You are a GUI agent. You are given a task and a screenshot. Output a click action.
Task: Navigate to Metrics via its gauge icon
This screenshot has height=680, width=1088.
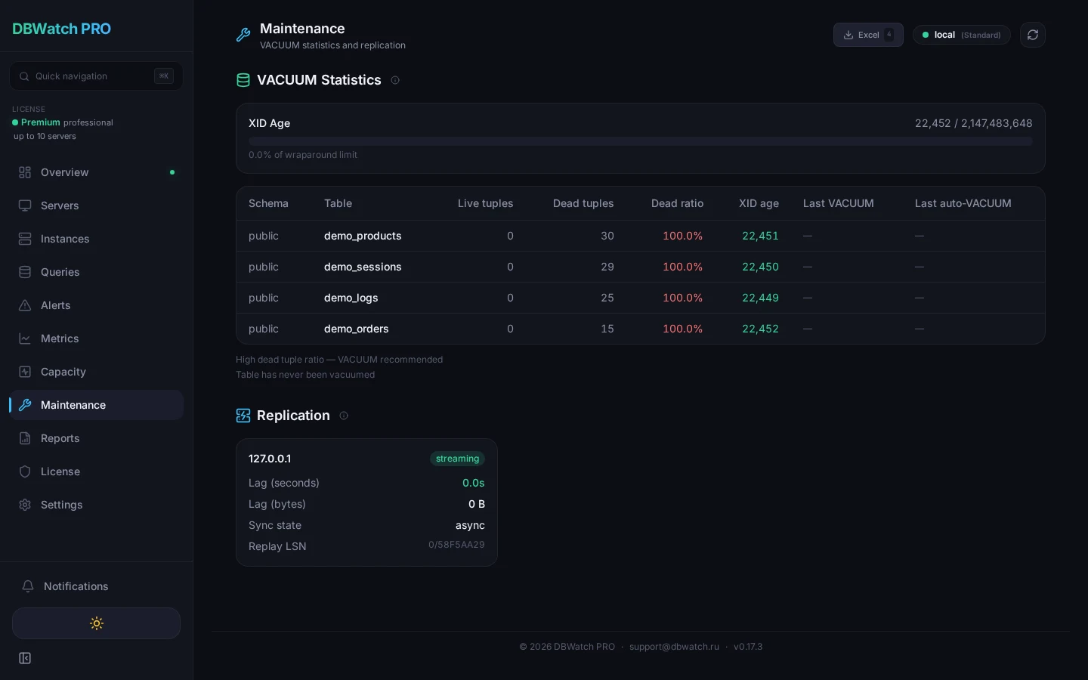point(25,338)
